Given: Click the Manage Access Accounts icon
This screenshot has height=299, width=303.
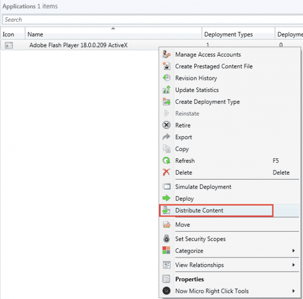Looking at the screenshot, I should (x=167, y=55).
